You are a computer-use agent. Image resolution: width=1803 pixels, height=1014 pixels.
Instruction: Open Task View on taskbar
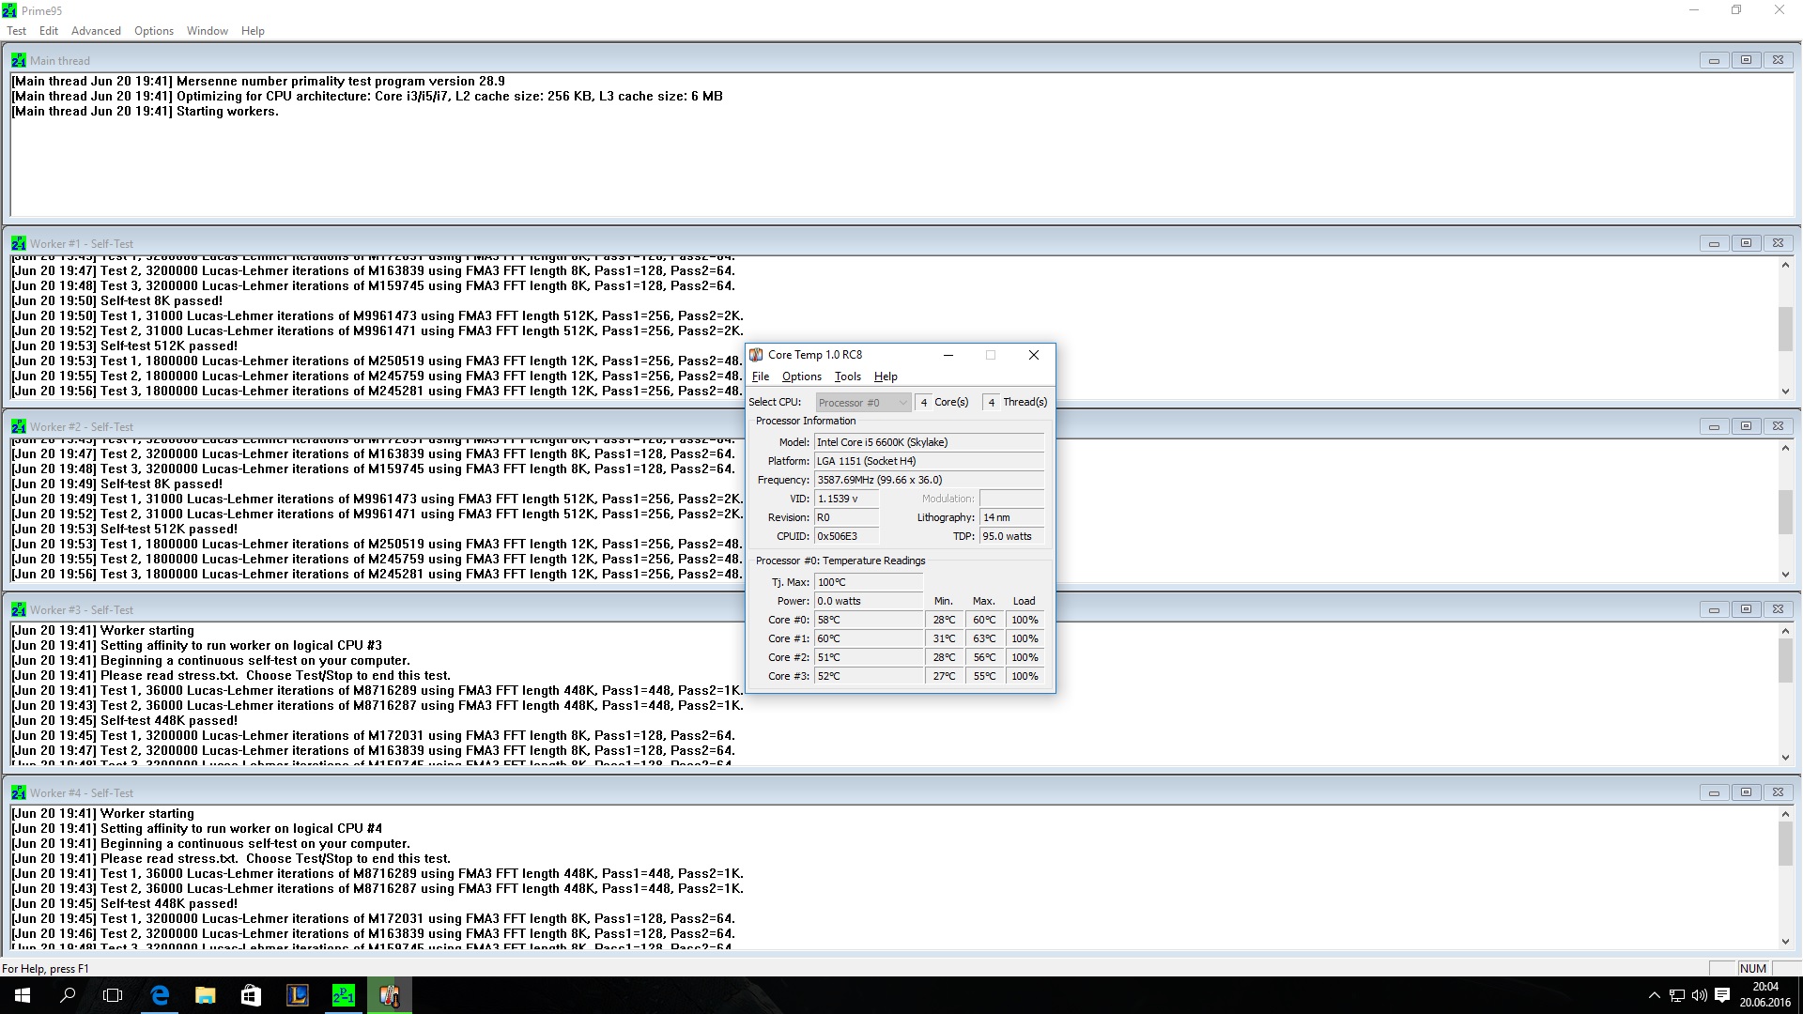(113, 995)
